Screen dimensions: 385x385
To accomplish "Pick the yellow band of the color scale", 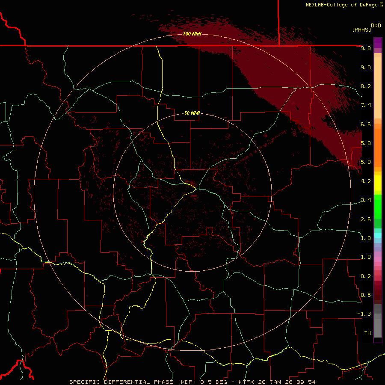I will coord(378,183).
